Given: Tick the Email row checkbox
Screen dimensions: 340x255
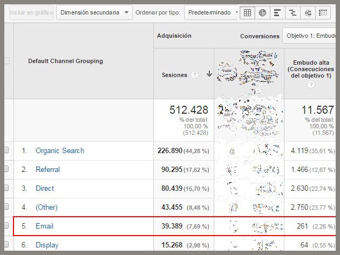Looking at the screenshot, I should click(6, 226).
